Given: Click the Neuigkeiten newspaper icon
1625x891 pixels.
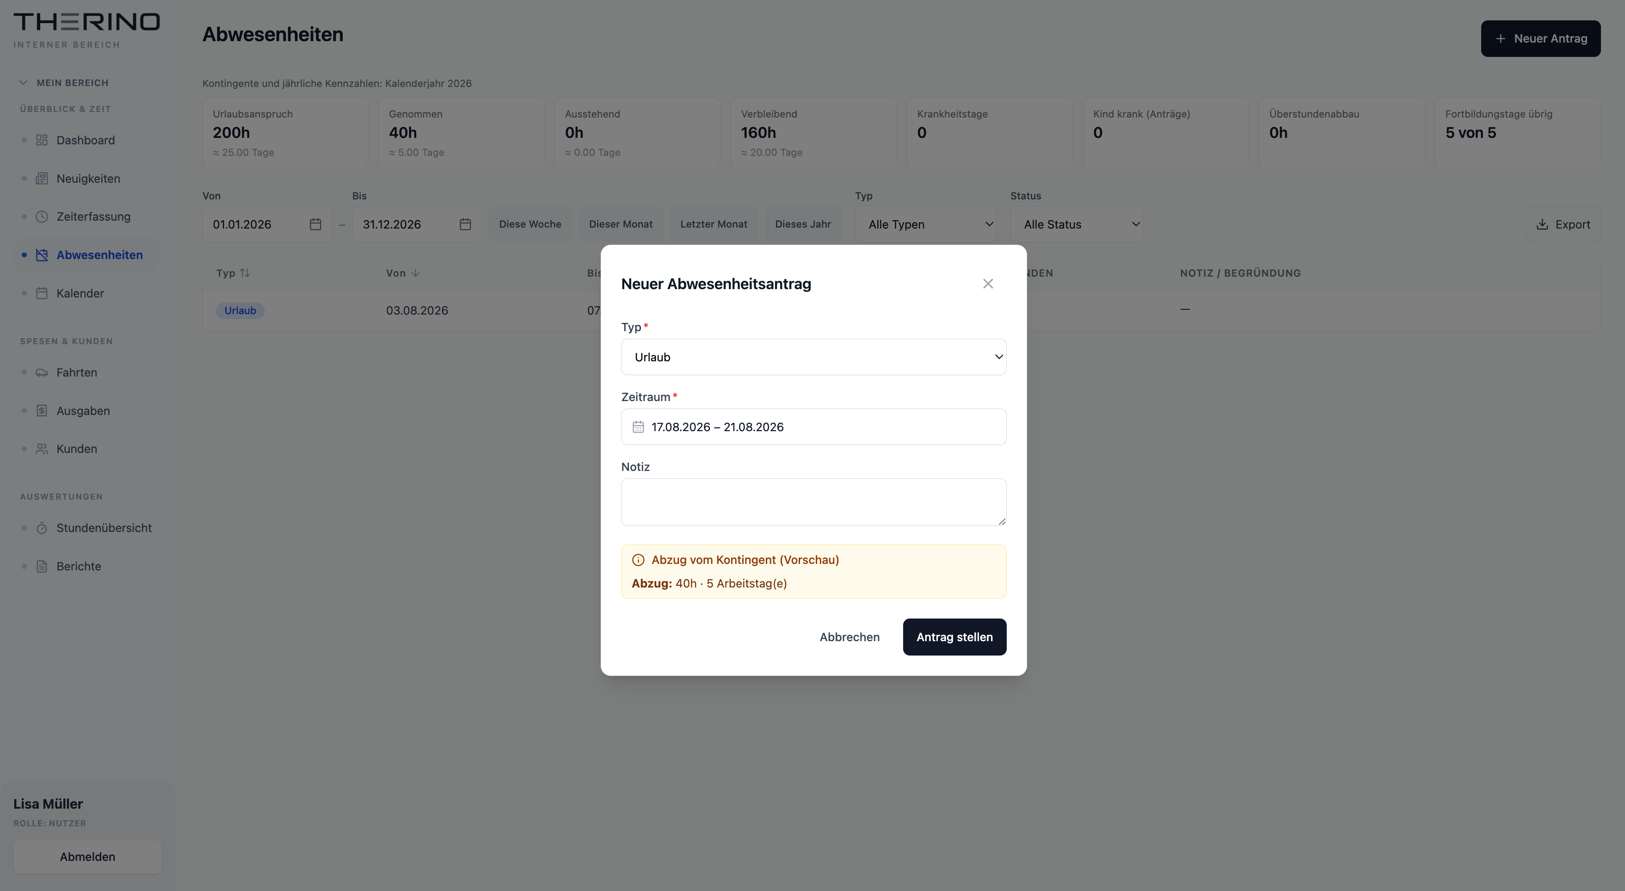Looking at the screenshot, I should click(x=42, y=179).
